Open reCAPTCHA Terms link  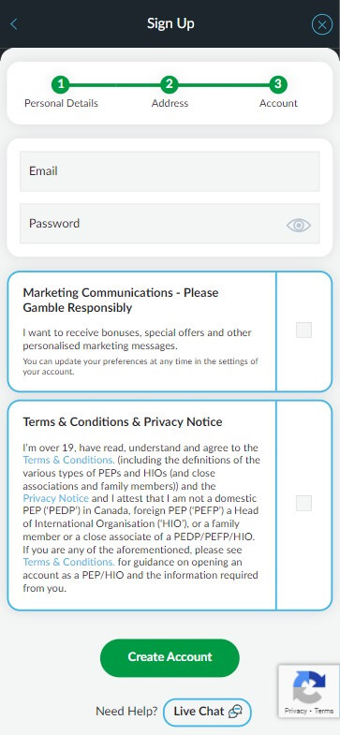324,711
